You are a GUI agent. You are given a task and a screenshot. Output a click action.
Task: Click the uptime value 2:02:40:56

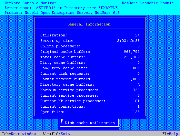pos(128,41)
